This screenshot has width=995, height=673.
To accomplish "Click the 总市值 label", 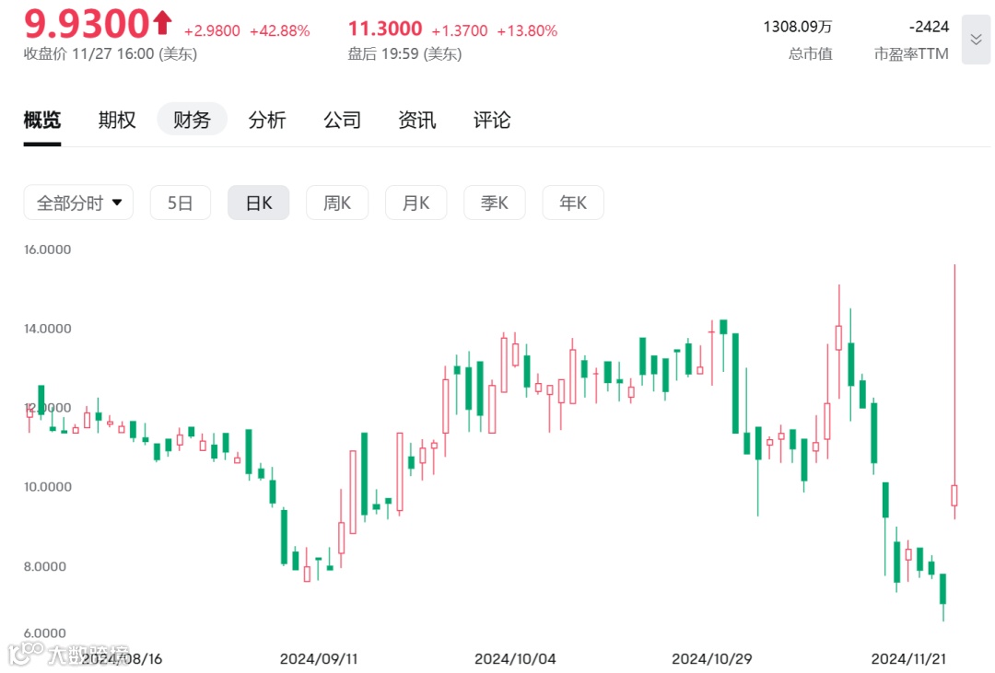I will pyautogui.click(x=811, y=54).
